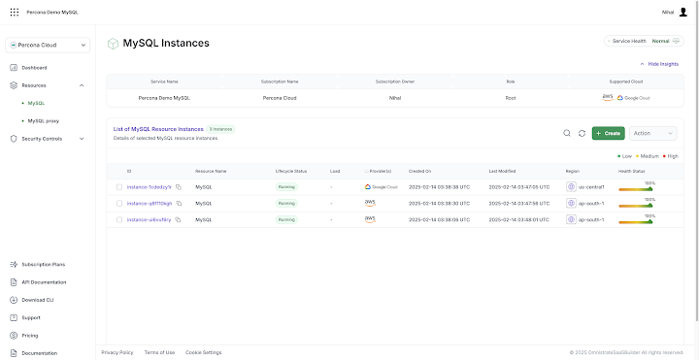Click the 3 Instances count badge

click(x=220, y=129)
